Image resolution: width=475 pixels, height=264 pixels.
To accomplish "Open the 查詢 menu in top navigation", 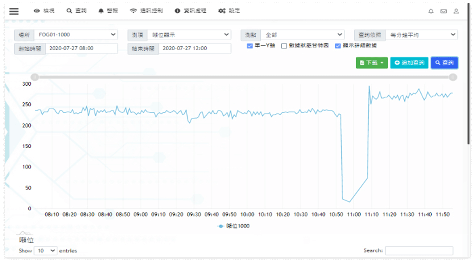I will [77, 11].
